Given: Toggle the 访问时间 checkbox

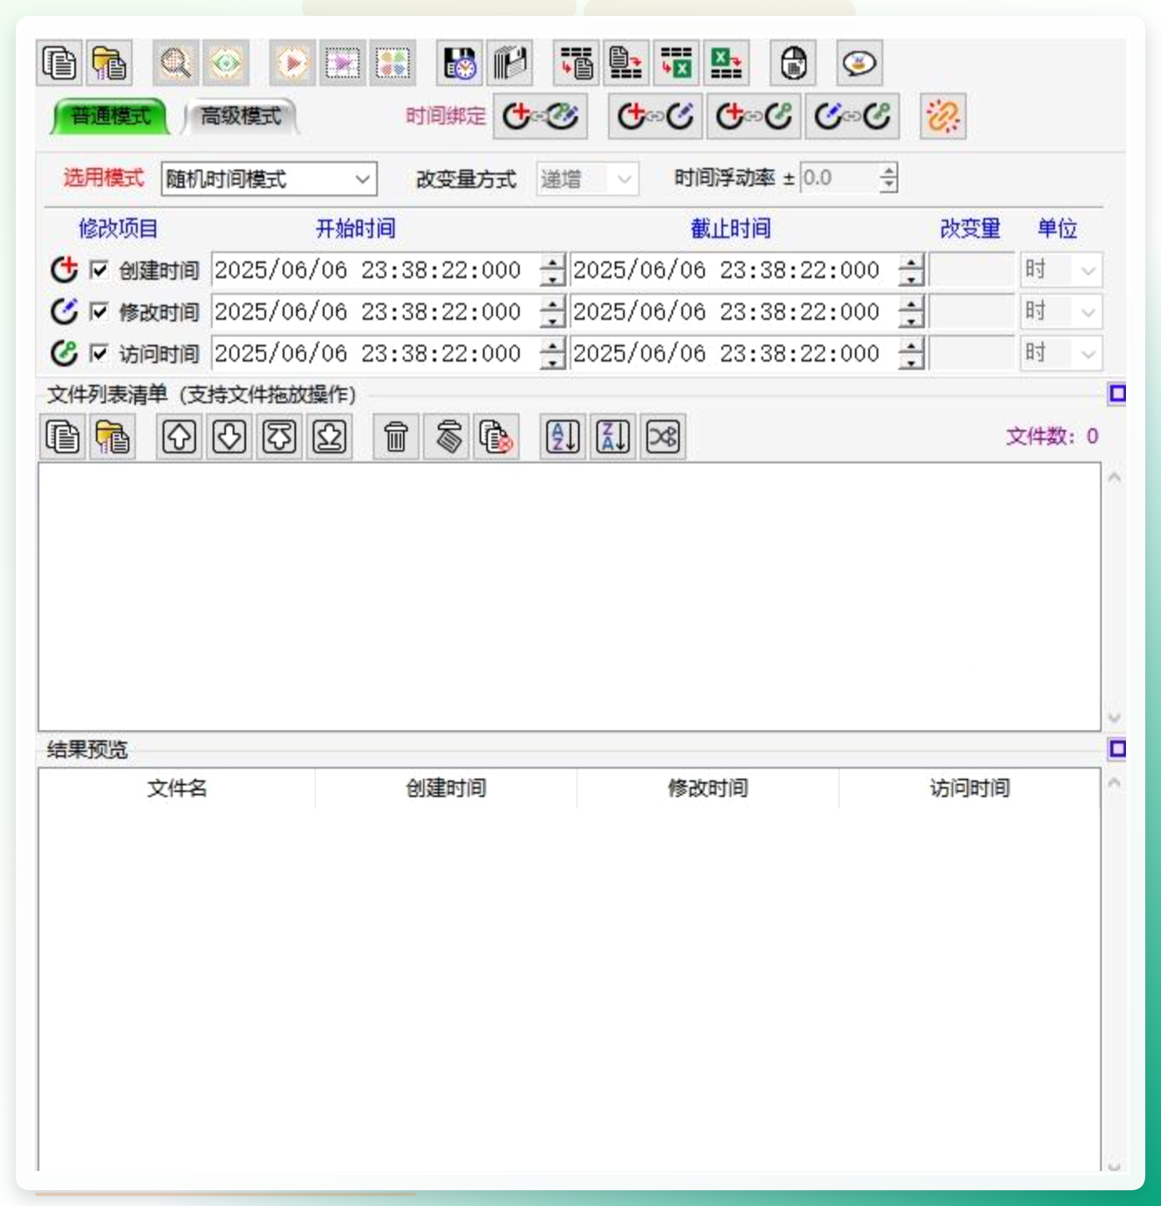Looking at the screenshot, I should tap(98, 354).
